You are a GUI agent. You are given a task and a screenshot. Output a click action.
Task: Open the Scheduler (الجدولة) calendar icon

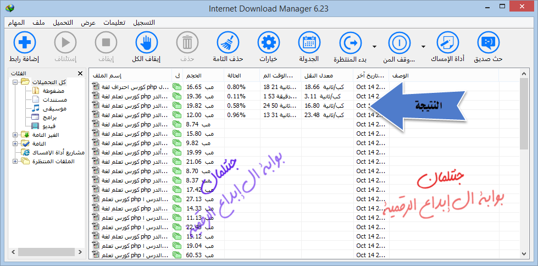(x=309, y=42)
